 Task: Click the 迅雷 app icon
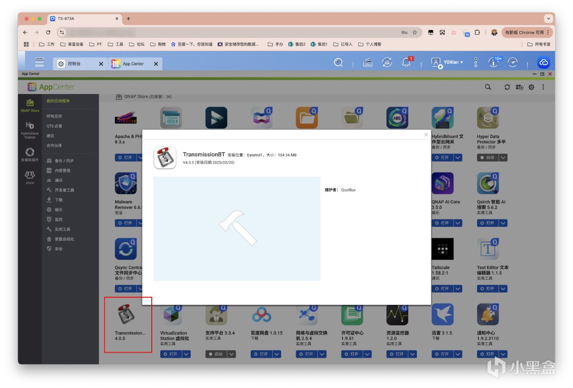(443, 315)
